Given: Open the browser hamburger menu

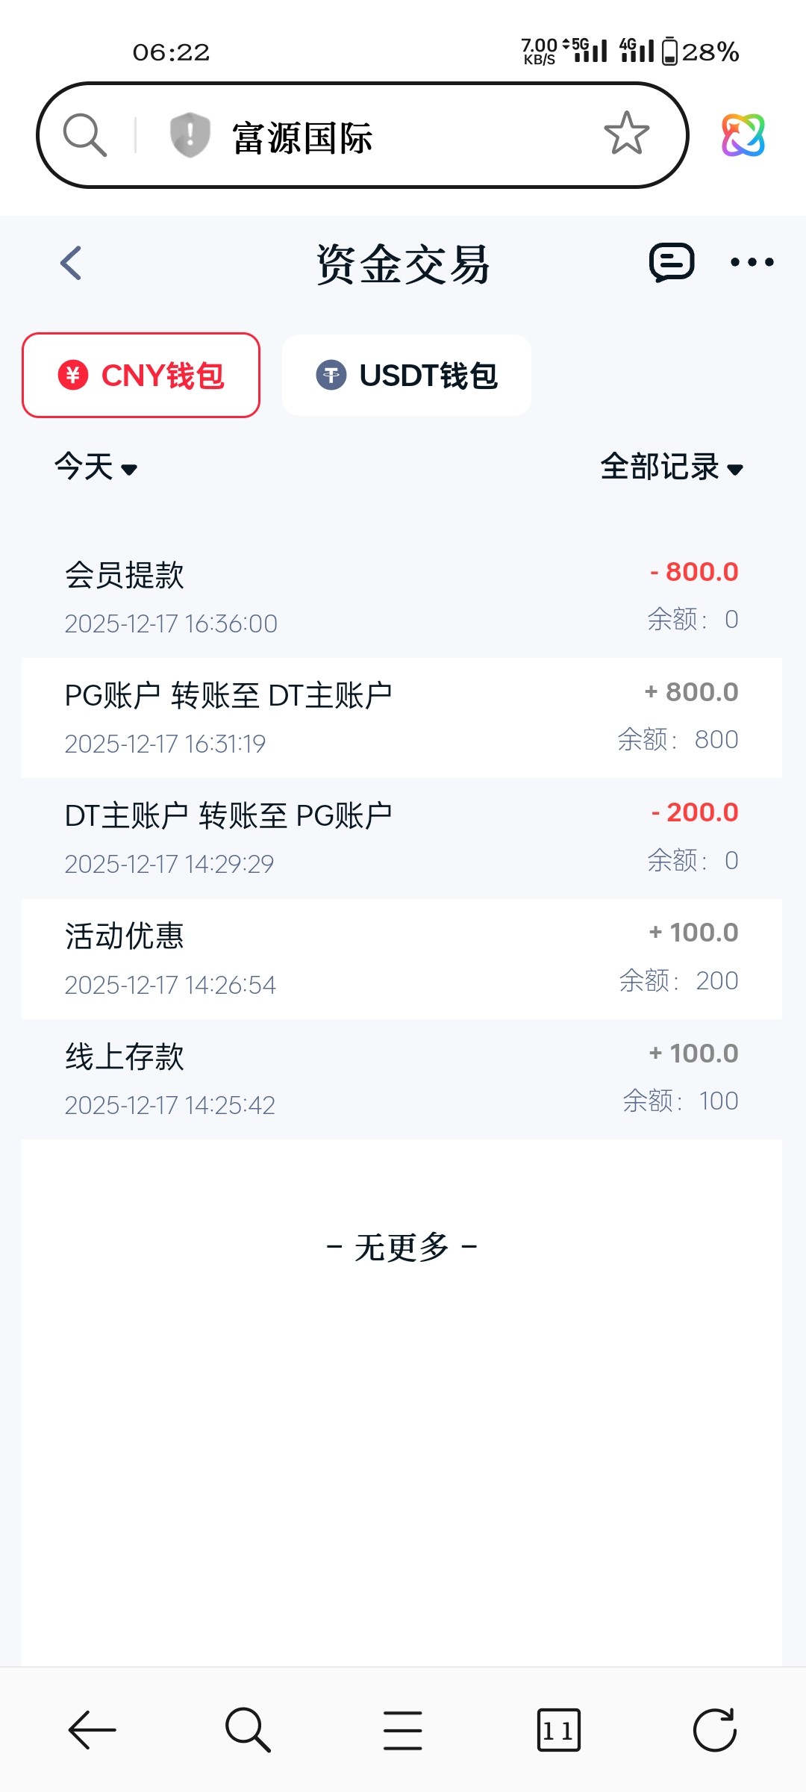Looking at the screenshot, I should click(x=403, y=1729).
